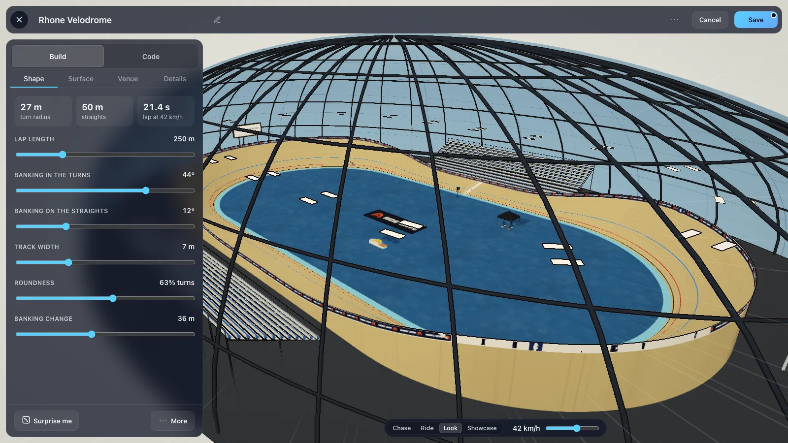Click the Rhone Velodrome title text
This screenshot has height=443, width=788.
click(x=75, y=20)
